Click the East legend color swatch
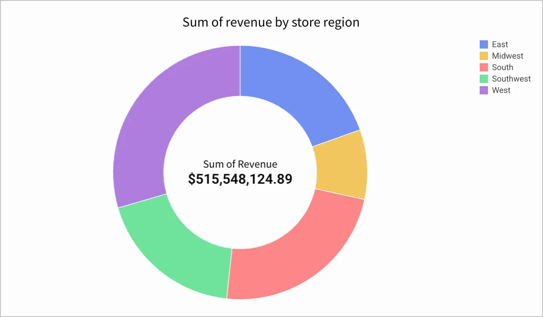The width and height of the screenshot is (543, 317). coord(484,44)
